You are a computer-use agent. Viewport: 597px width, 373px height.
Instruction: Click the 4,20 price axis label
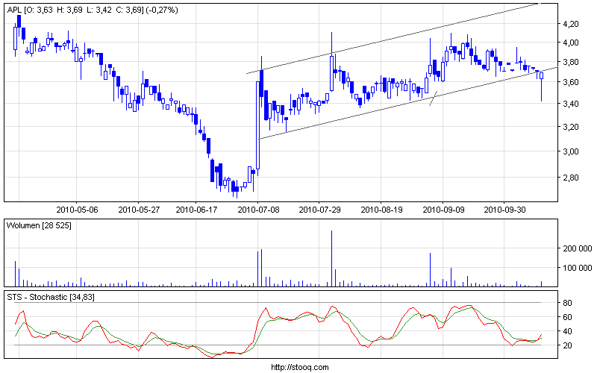571,24
